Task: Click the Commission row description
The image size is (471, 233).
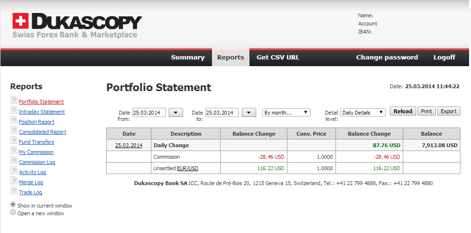Action: click(x=166, y=157)
